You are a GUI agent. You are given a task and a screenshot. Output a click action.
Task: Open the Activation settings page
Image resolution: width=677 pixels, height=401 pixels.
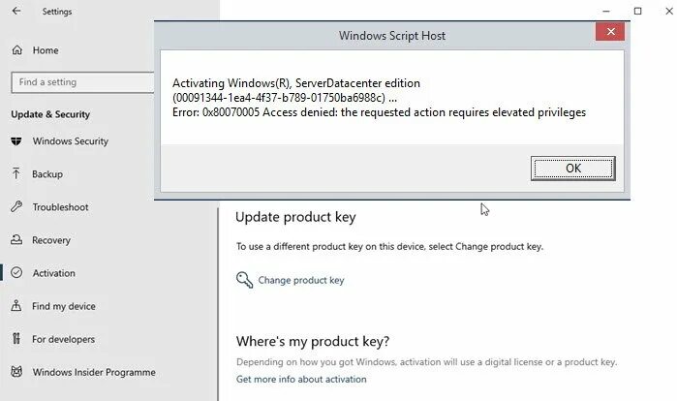point(53,273)
